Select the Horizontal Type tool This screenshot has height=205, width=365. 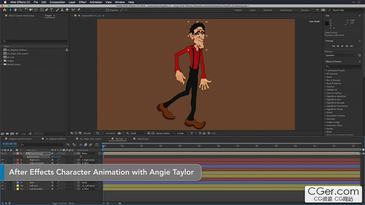coord(51,10)
